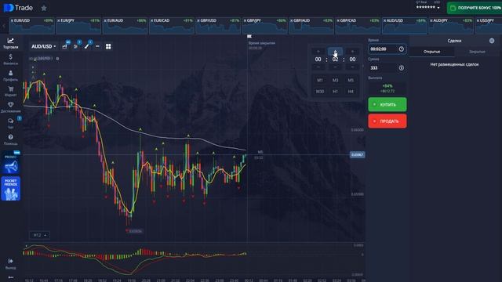Click the clock icon in time field

coord(401,49)
